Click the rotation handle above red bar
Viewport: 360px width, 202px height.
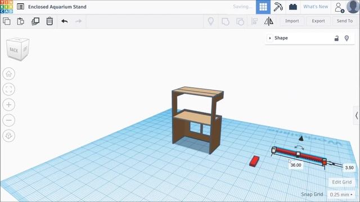299,148
